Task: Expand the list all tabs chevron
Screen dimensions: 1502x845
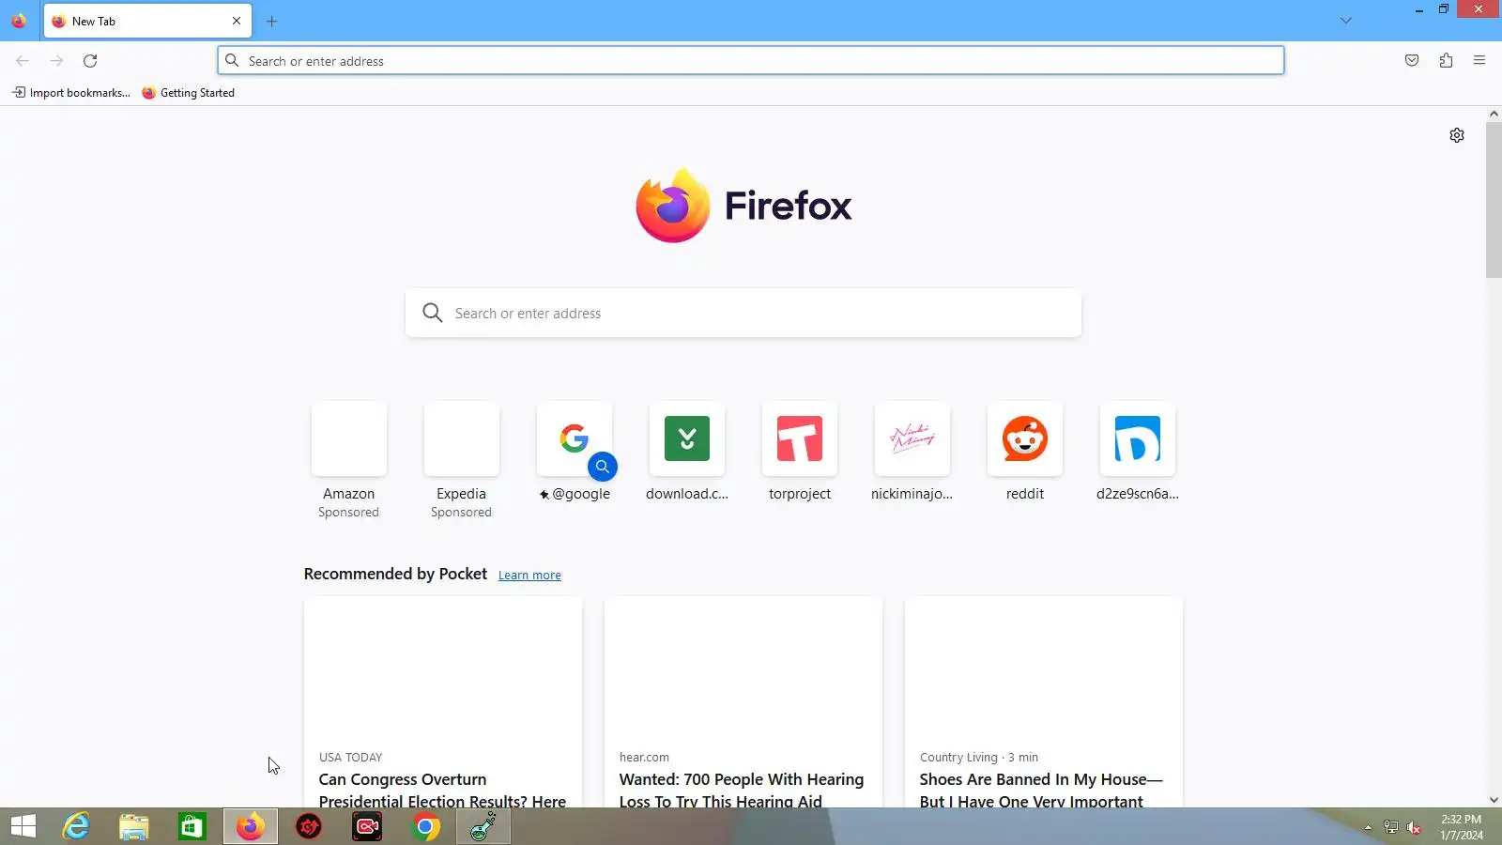Action: coord(1346,21)
